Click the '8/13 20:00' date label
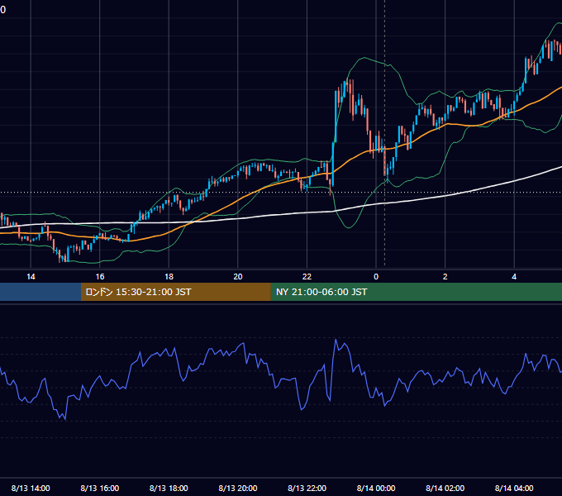562x496 pixels. click(x=238, y=488)
